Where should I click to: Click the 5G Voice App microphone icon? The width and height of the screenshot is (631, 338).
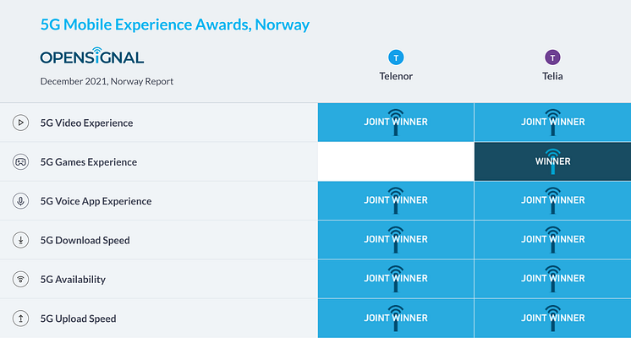[20, 201]
